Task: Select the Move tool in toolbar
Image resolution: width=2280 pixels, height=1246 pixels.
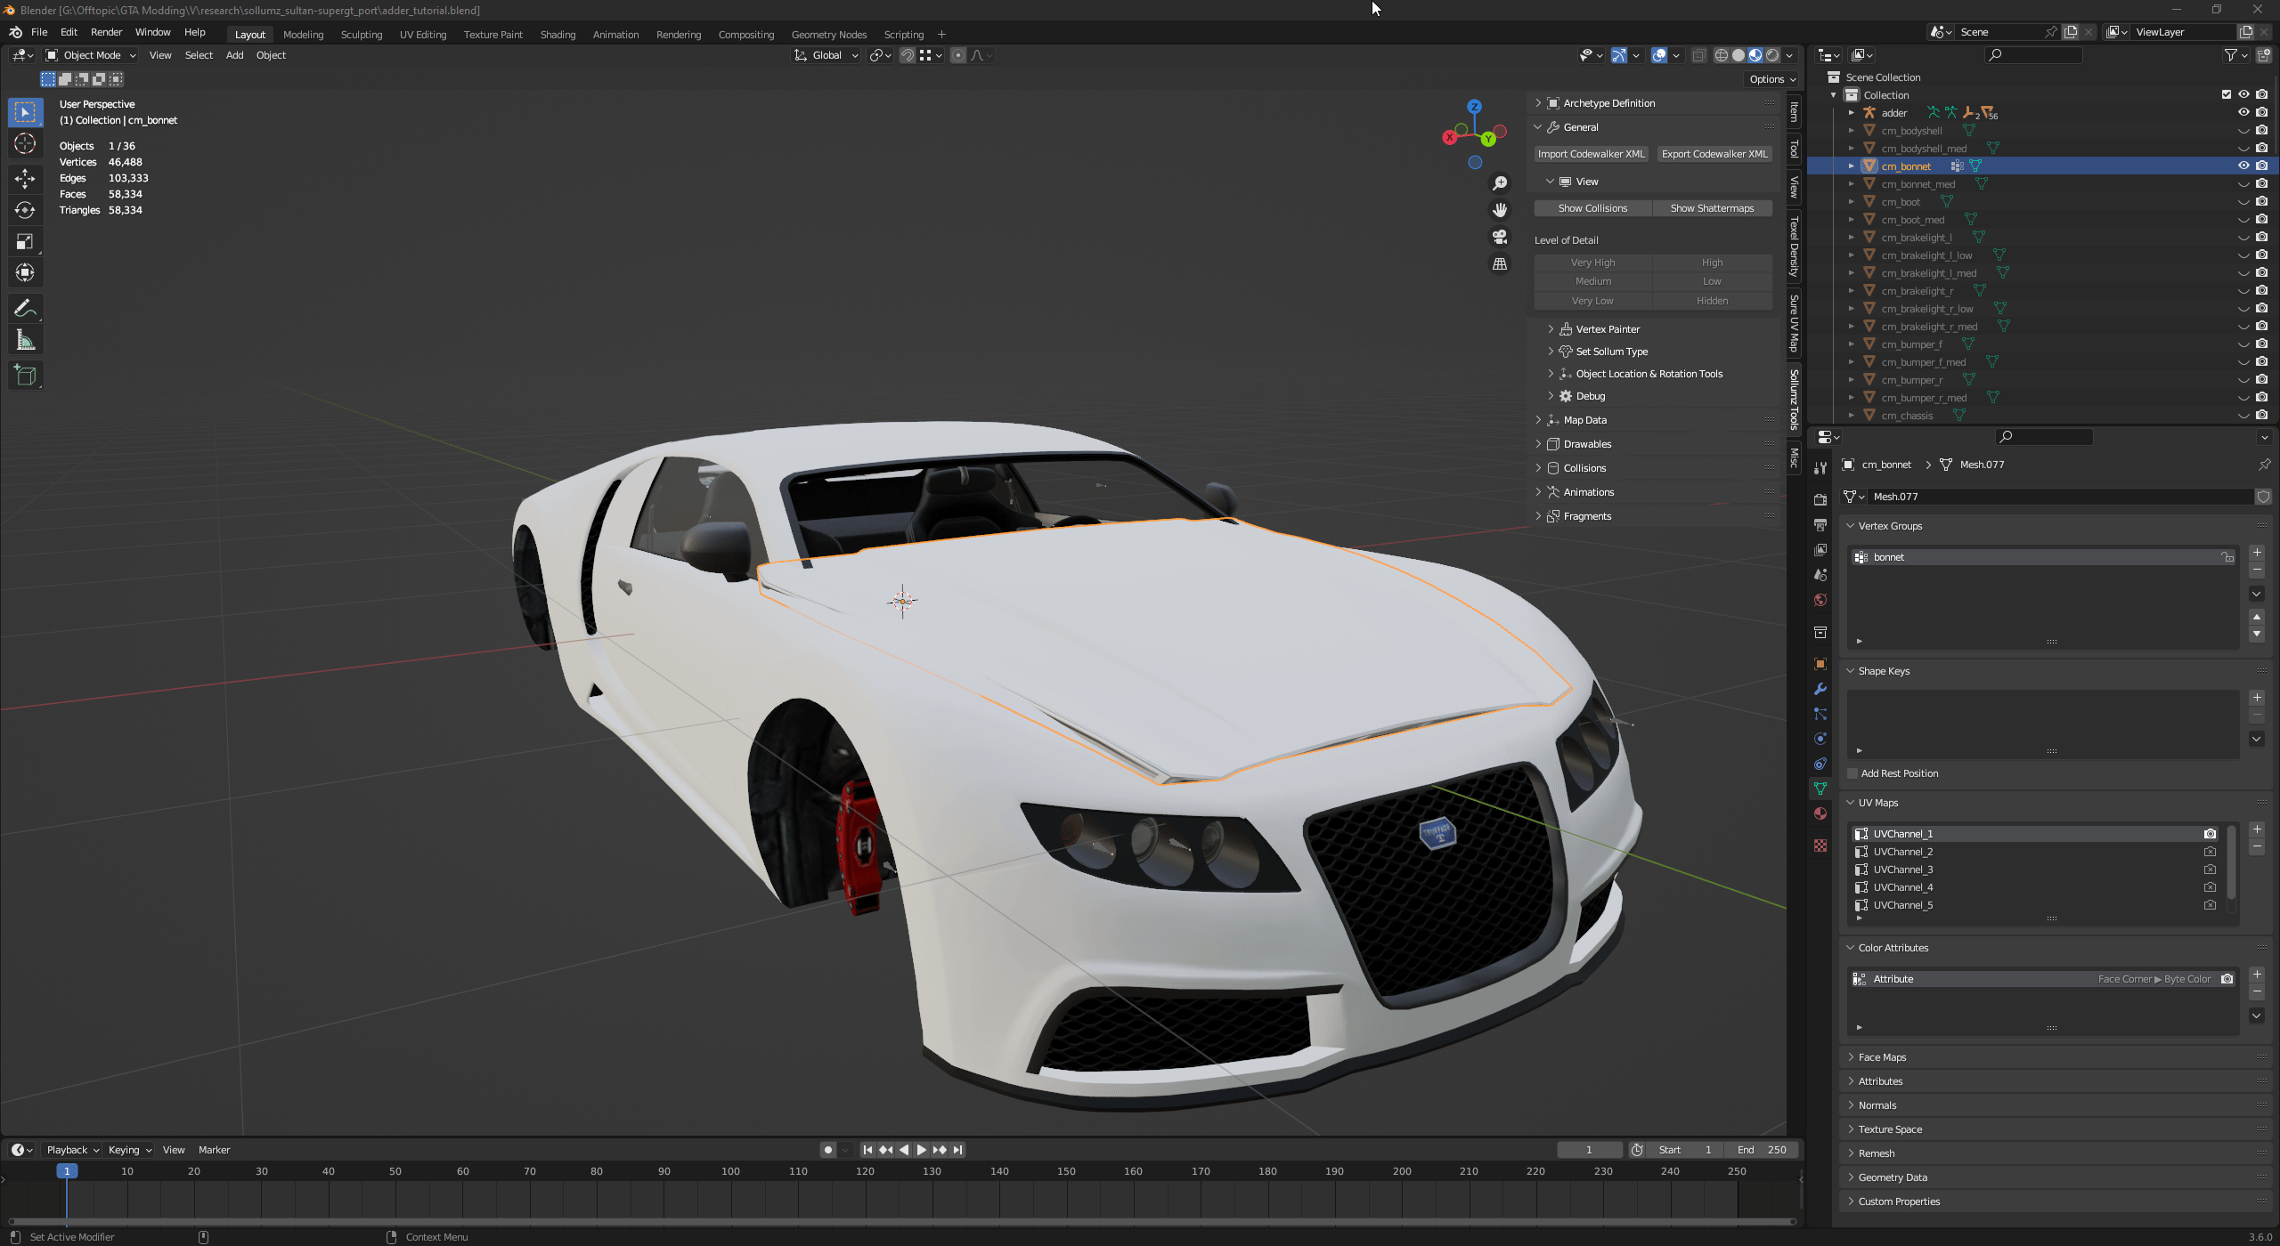Action: tap(25, 178)
